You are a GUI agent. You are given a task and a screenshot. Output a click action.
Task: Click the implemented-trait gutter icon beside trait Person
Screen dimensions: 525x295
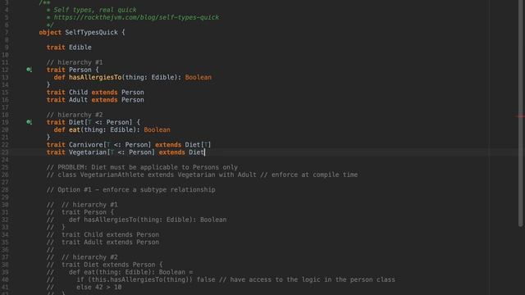click(x=30, y=70)
